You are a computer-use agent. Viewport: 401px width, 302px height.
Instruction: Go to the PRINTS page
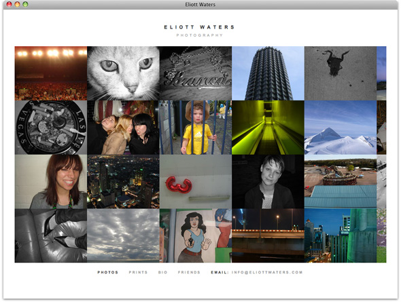coord(138,272)
